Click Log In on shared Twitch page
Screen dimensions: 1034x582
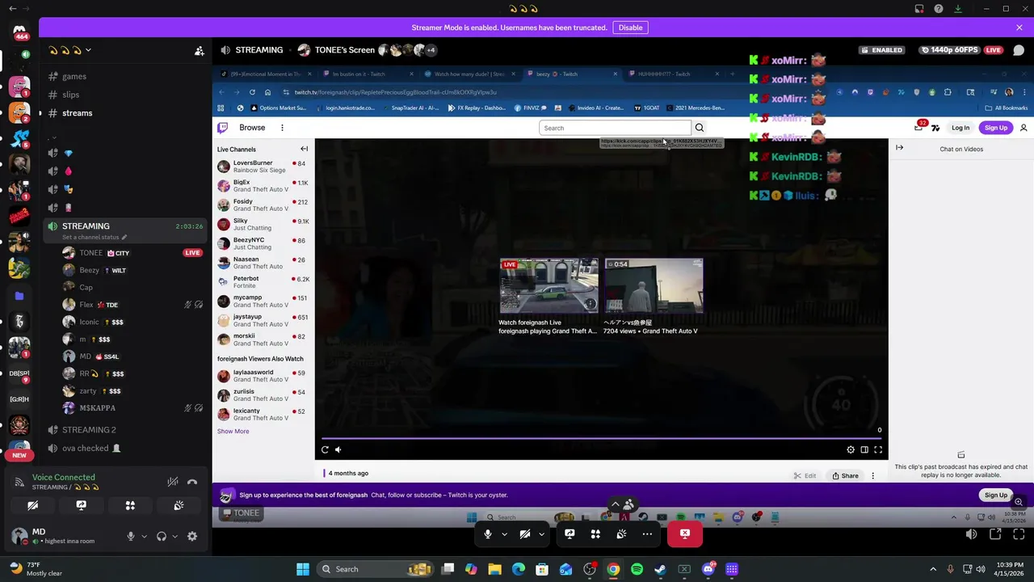pos(960,128)
